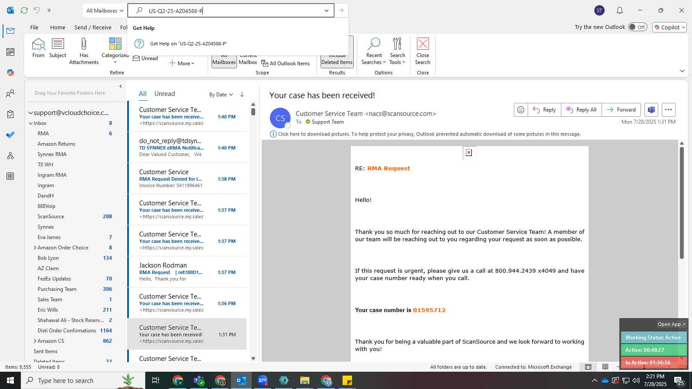Filter by Has Attachments paperclip
Screen dimensions: 692x389
(x=84, y=51)
